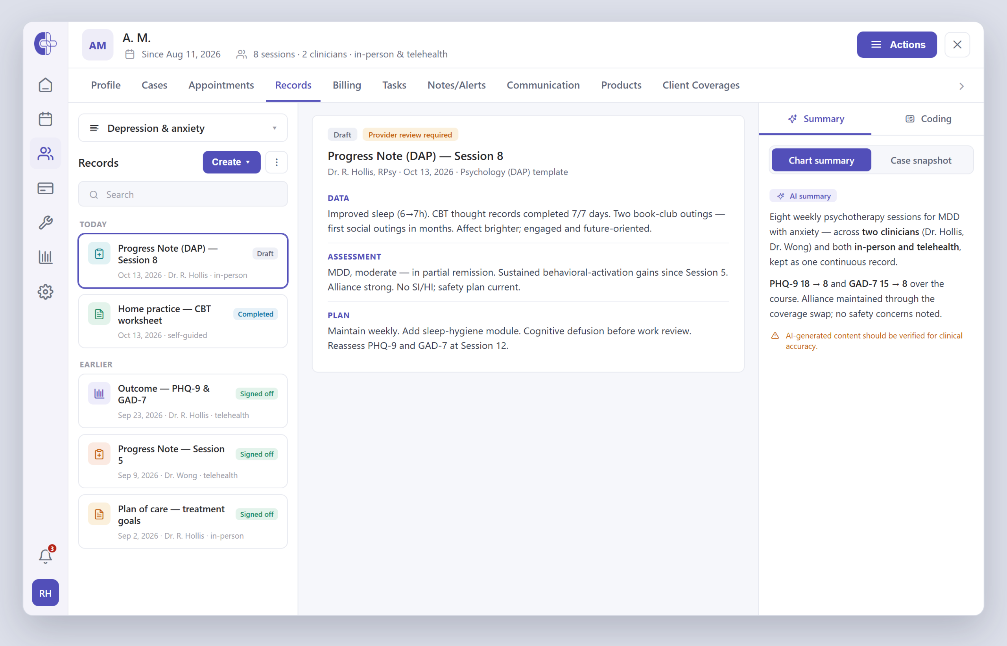Click the people icon beside 8 sessions
The image size is (1007, 646).
[241, 54]
